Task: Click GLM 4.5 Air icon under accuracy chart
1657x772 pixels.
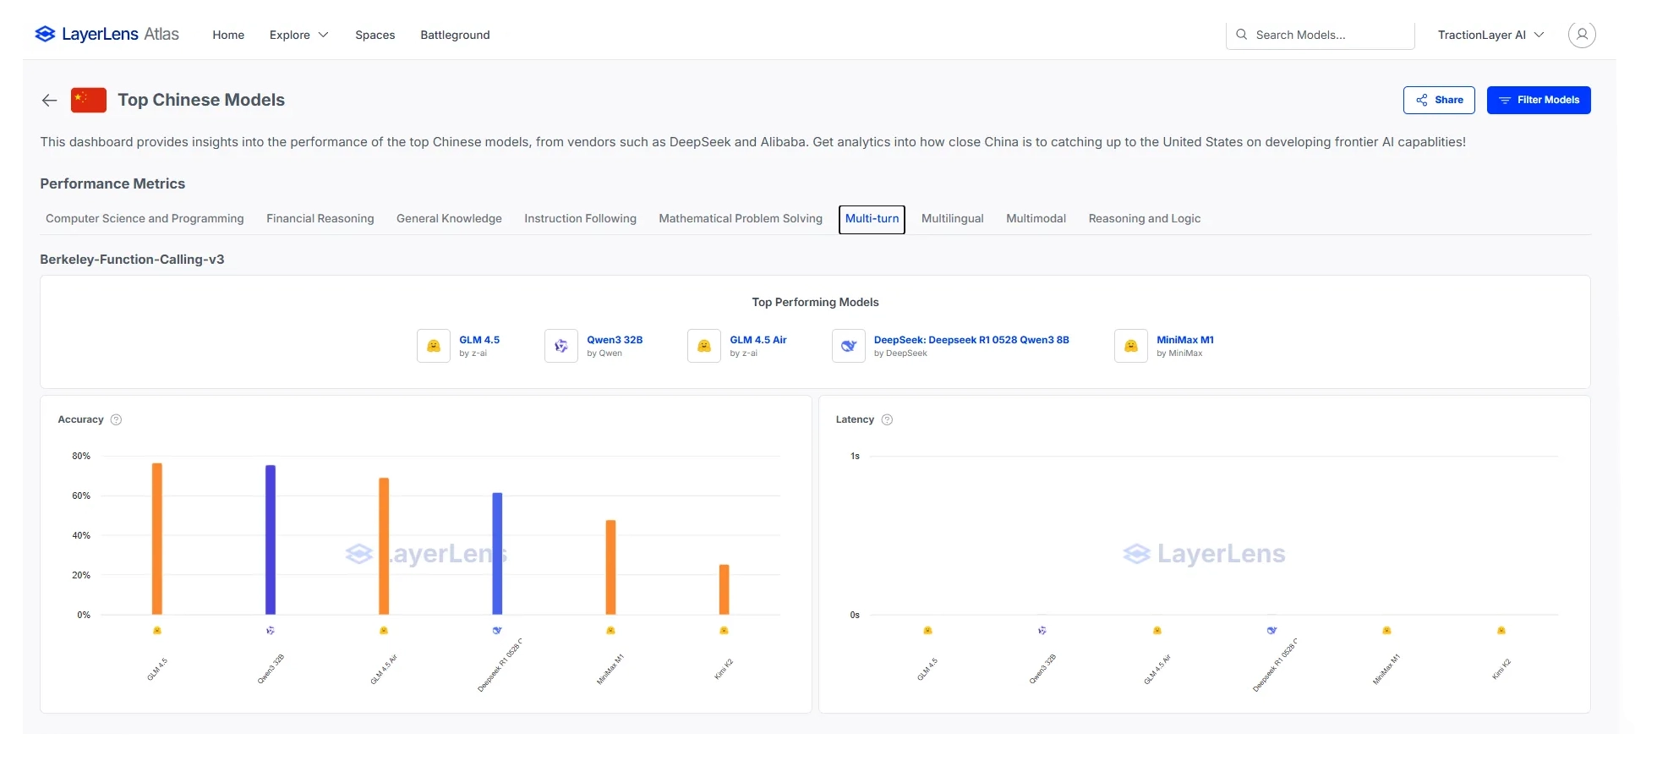Action: (x=384, y=631)
